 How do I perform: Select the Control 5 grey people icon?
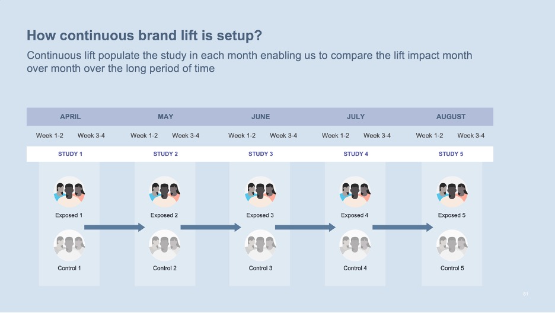[452, 245]
